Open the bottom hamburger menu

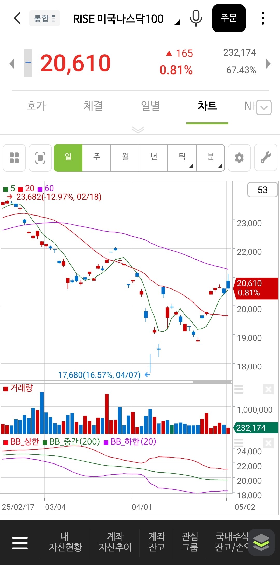point(20,543)
